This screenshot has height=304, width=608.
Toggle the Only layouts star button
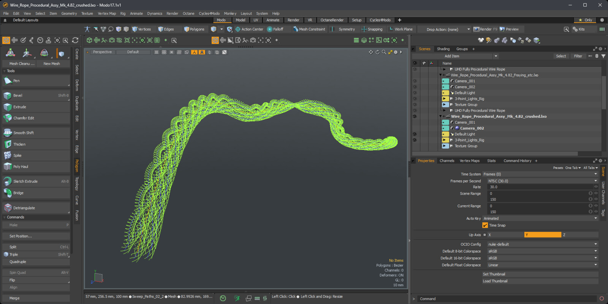coord(585,20)
